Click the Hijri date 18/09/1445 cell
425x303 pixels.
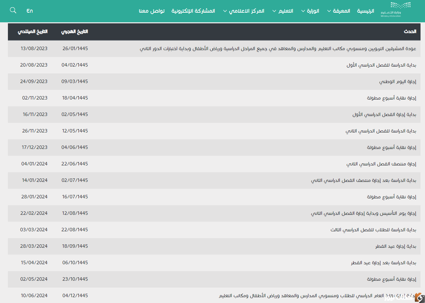click(x=75, y=246)
